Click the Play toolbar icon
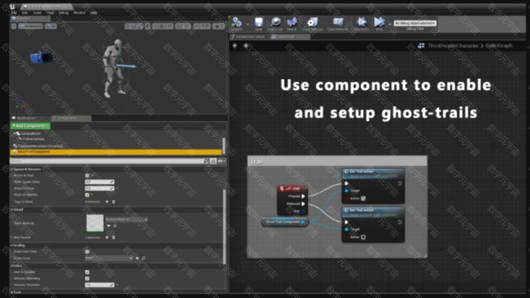The width and height of the screenshot is (530, 298). point(379,22)
